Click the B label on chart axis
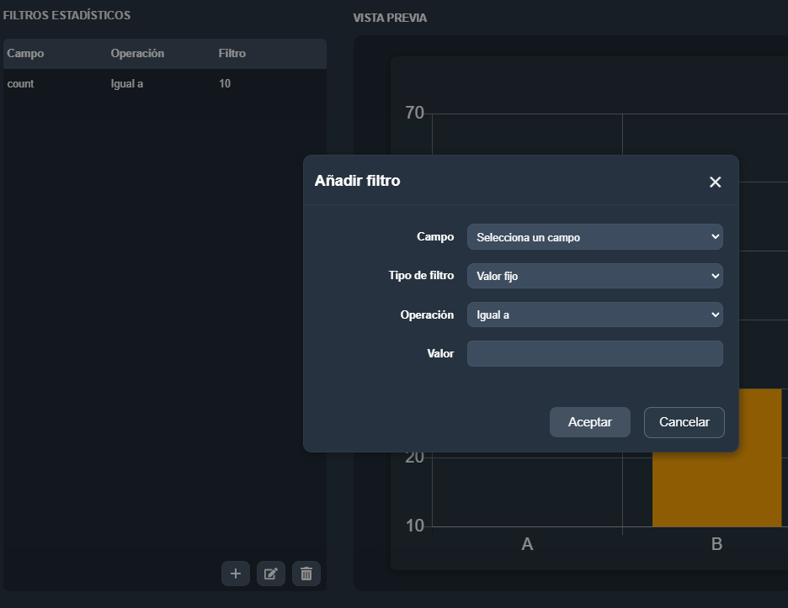The image size is (788, 608). [716, 544]
